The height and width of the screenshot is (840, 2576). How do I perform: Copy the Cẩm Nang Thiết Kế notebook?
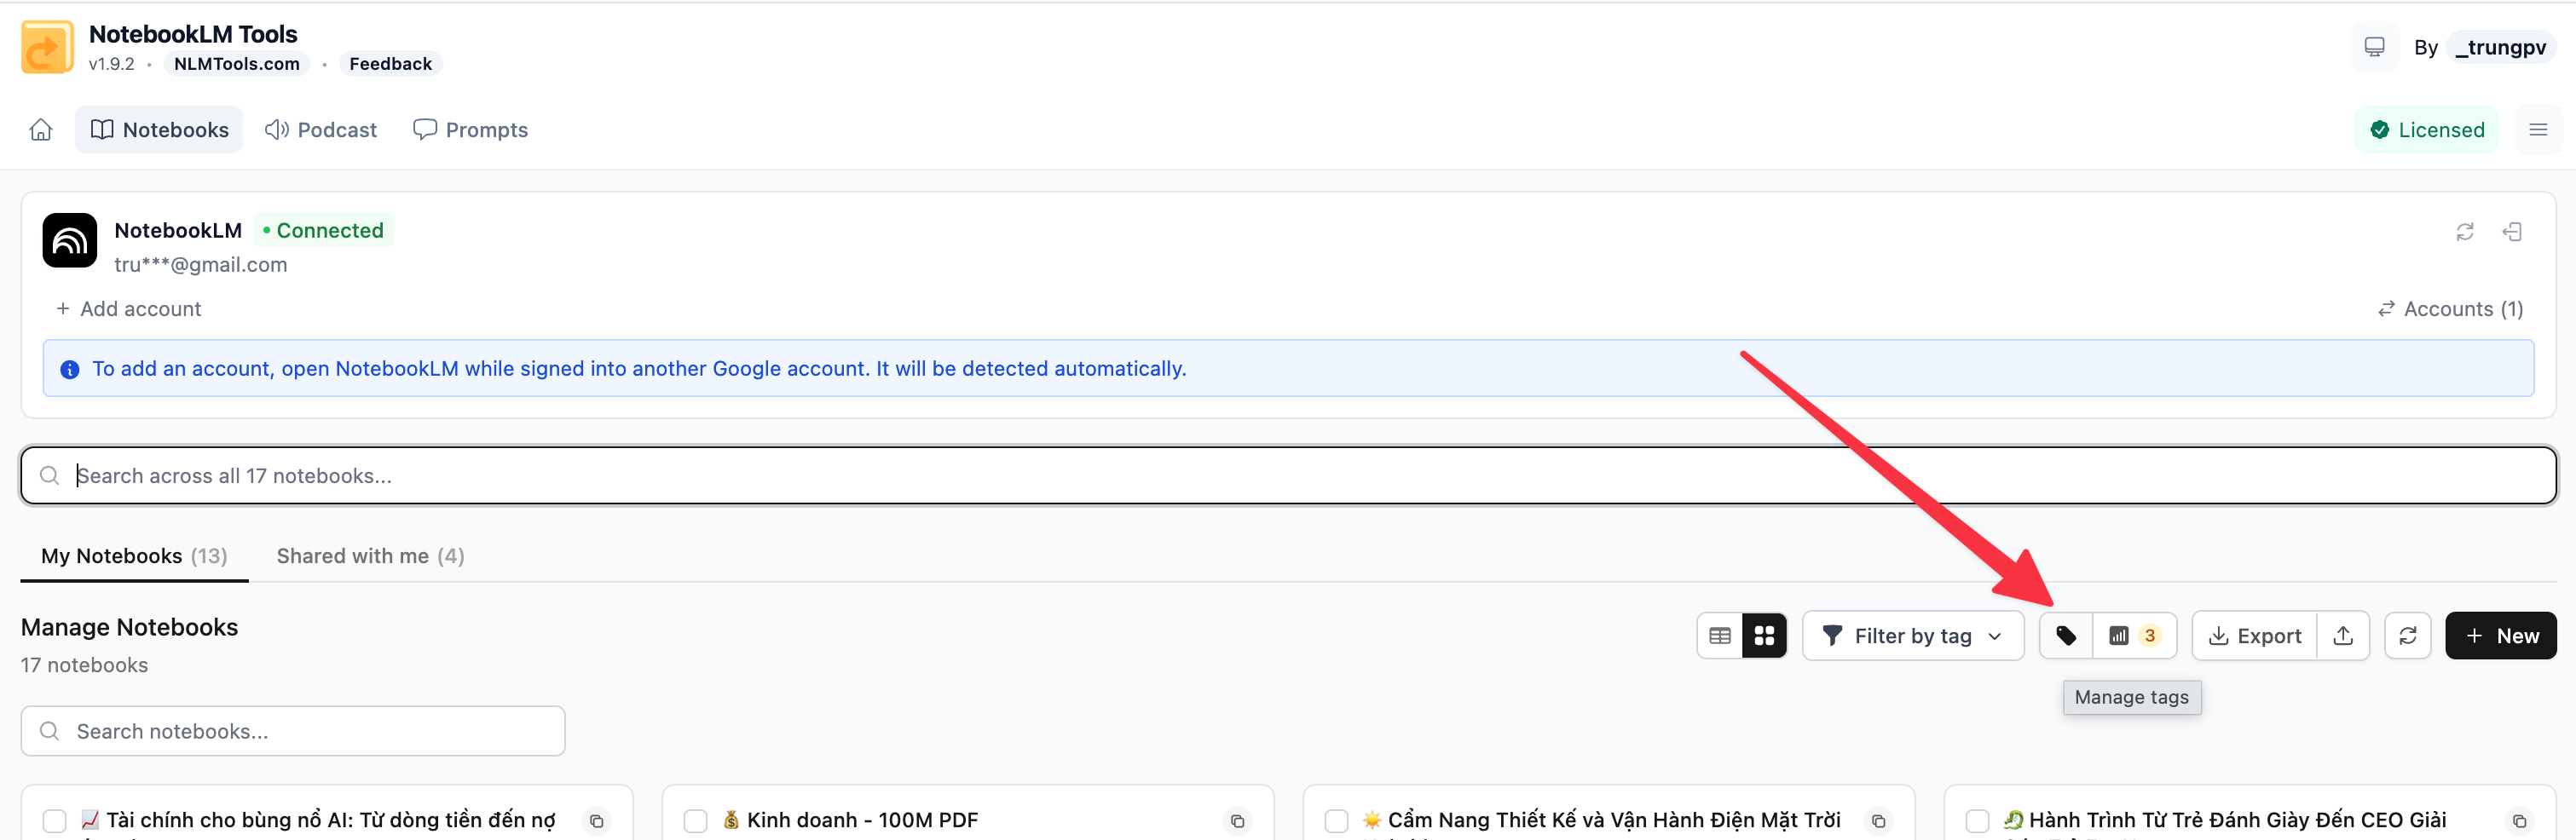pyautogui.click(x=1879, y=821)
